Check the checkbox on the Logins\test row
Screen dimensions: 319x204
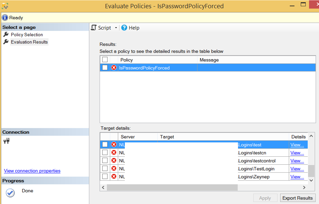point(105,144)
